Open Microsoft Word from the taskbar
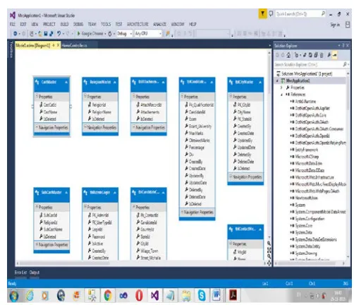This screenshot has width=354, height=305. click(x=216, y=295)
